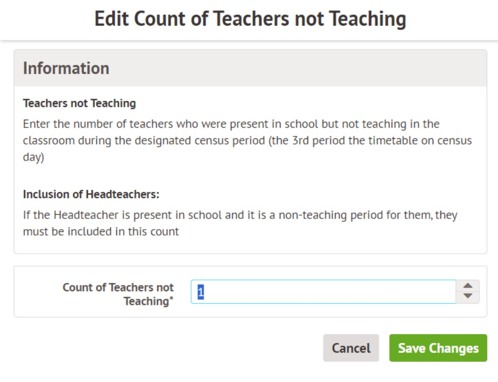Click the required asterisk beside the field label
The height and width of the screenshot is (382, 498).
point(172,300)
